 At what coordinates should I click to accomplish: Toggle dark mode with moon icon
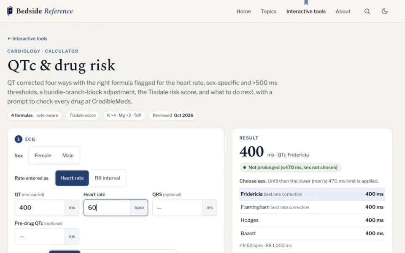[385, 11]
